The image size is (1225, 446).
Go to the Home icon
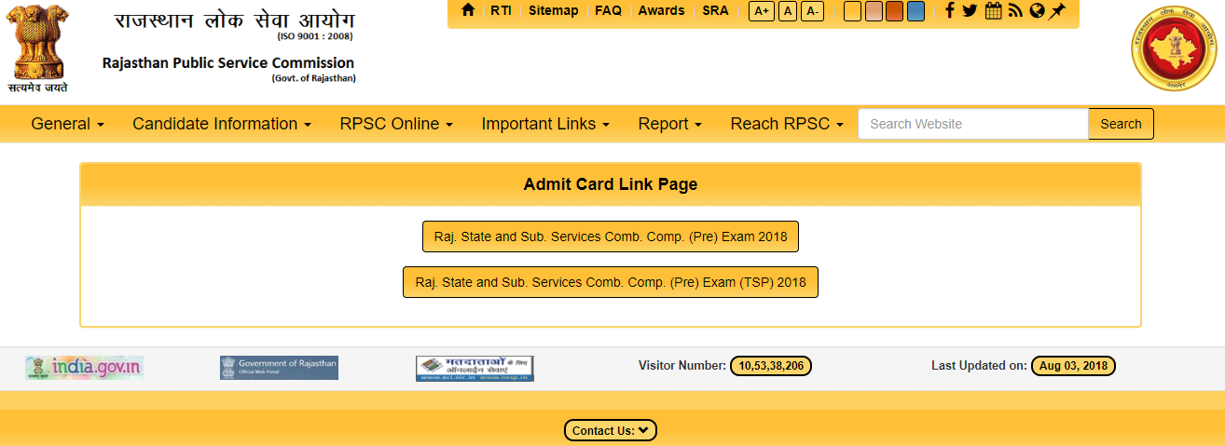(x=468, y=10)
